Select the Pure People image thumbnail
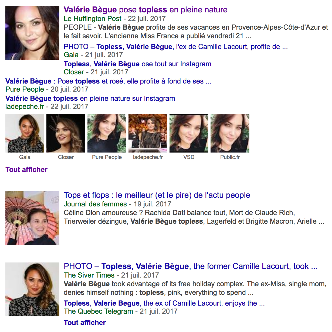The width and height of the screenshot is (332, 332). [x=107, y=133]
